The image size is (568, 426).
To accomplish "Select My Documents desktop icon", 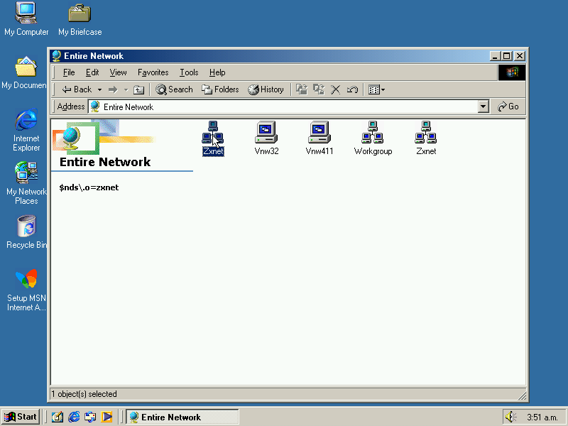I will pyautogui.click(x=25, y=72).
